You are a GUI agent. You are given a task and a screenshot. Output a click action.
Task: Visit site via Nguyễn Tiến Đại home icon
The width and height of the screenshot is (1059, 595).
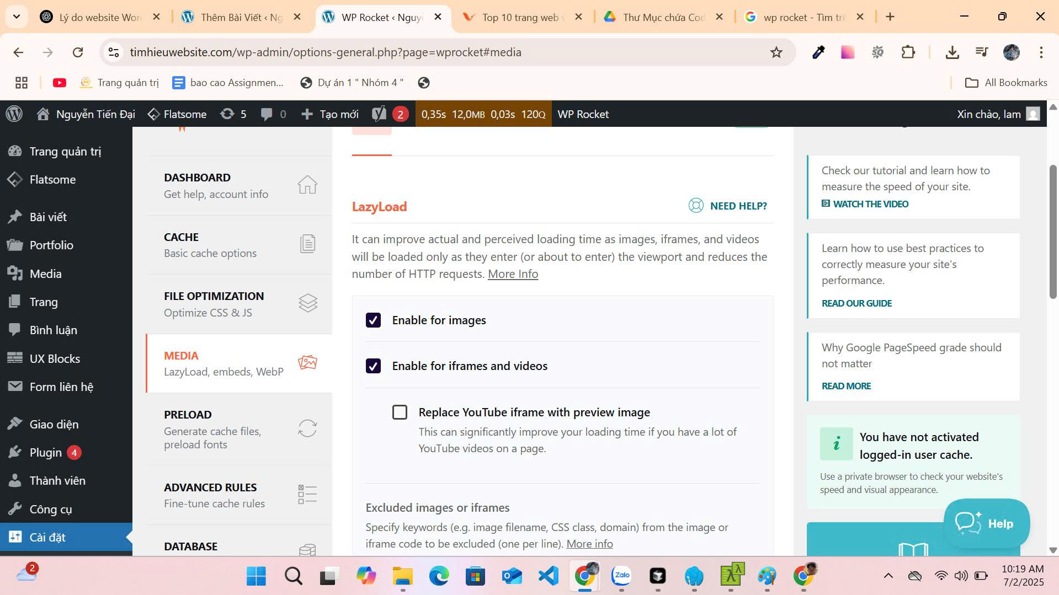86,114
